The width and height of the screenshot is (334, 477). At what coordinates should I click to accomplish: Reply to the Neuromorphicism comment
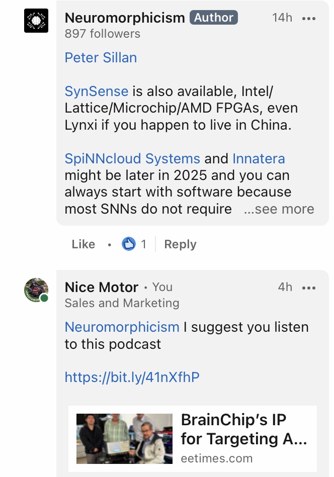point(180,244)
